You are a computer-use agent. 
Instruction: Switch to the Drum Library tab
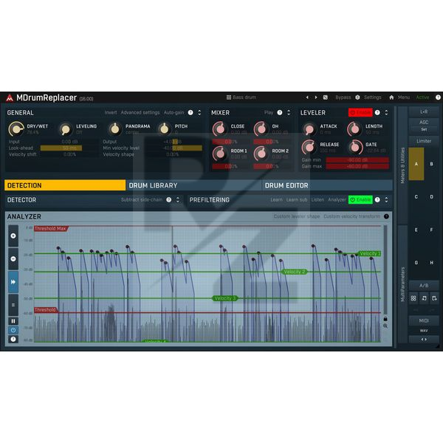[153, 185]
